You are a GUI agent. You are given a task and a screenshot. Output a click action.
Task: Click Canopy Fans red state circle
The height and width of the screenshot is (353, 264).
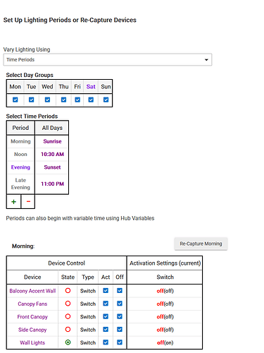(68, 304)
